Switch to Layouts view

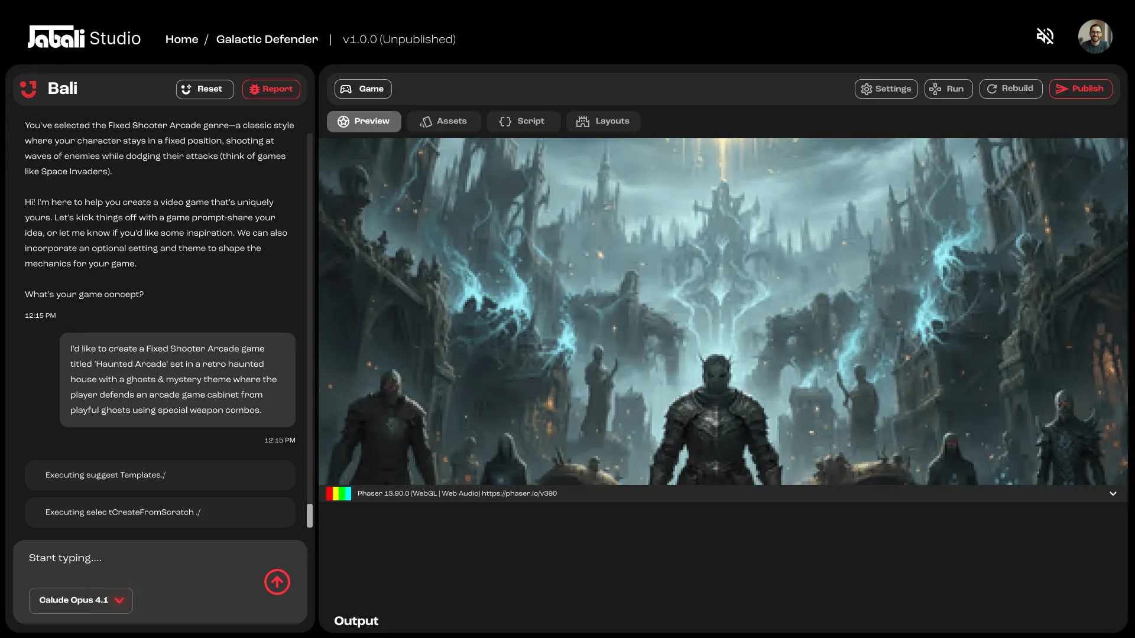point(583,121)
